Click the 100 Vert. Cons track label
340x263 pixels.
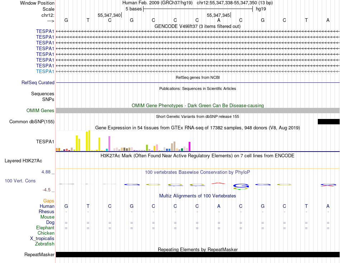(20, 181)
